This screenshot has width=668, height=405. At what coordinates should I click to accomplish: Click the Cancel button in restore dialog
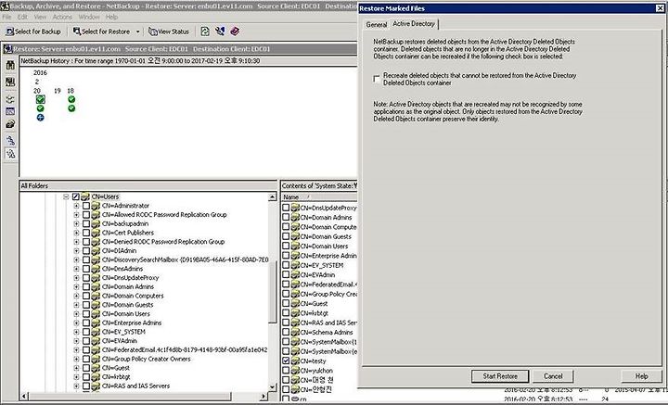tap(553, 376)
